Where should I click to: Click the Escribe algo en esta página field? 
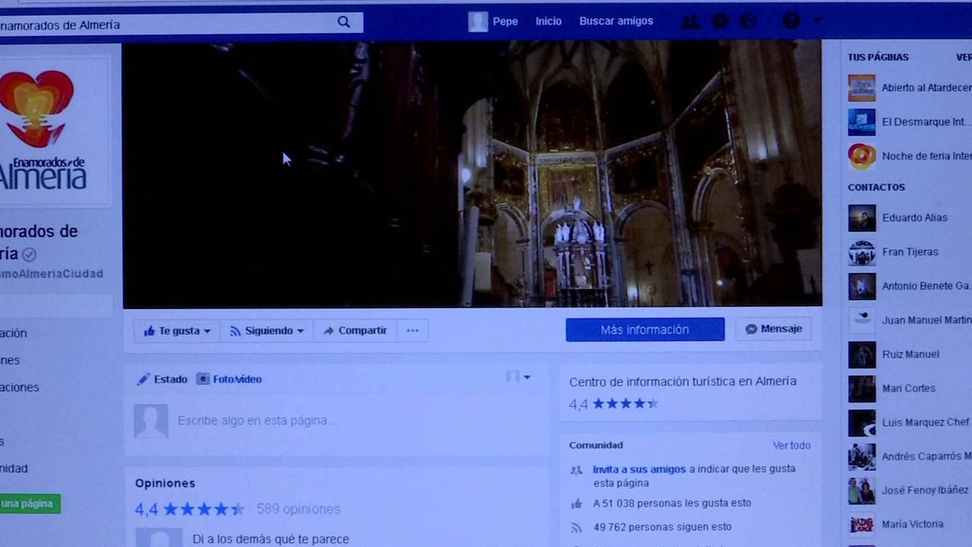point(256,420)
